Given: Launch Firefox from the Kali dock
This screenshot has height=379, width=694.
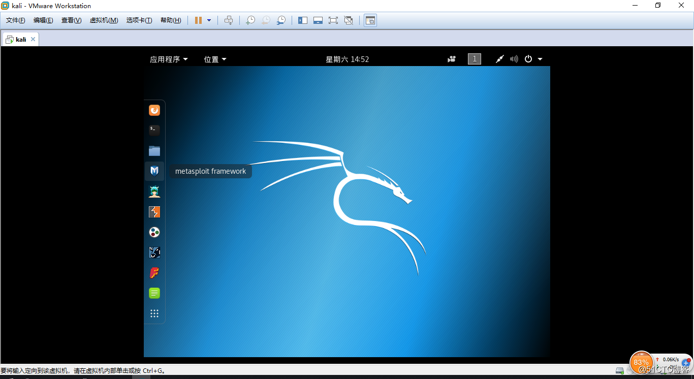Looking at the screenshot, I should [x=154, y=110].
